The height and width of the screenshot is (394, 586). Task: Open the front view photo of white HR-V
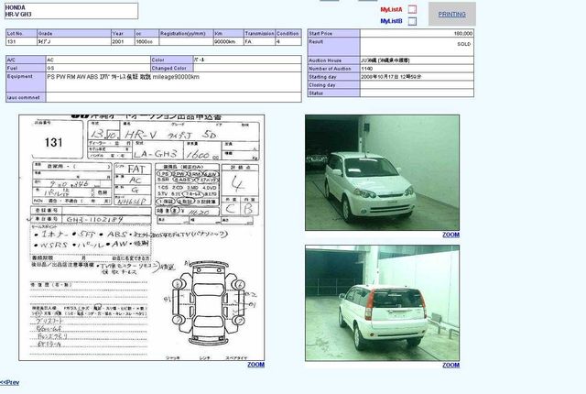click(383, 172)
